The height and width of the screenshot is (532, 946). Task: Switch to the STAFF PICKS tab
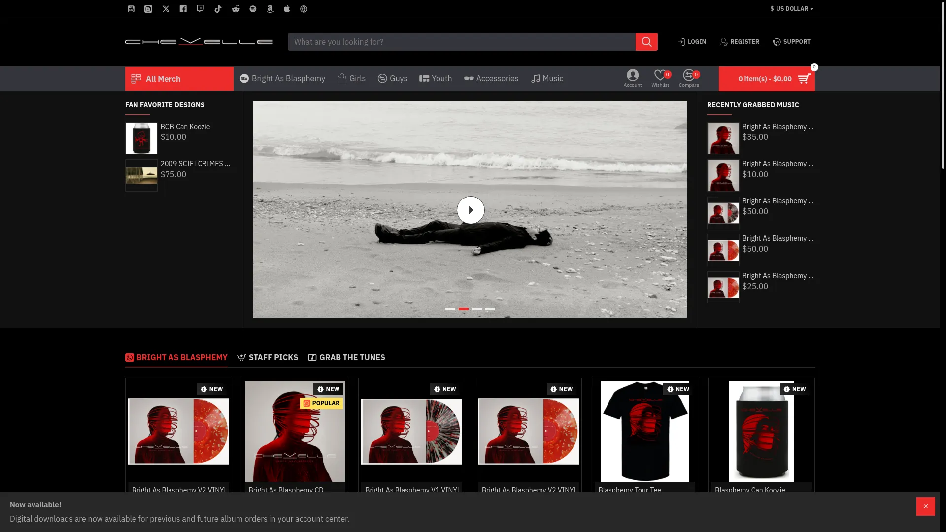click(268, 358)
